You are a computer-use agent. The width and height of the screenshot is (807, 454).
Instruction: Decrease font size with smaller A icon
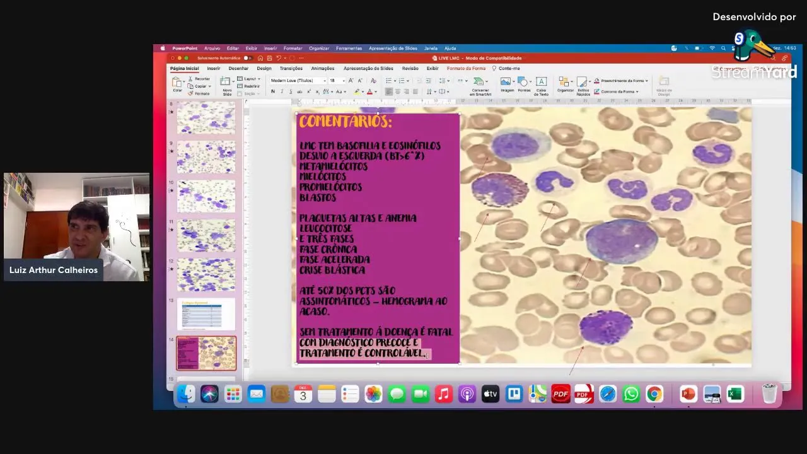click(x=360, y=81)
